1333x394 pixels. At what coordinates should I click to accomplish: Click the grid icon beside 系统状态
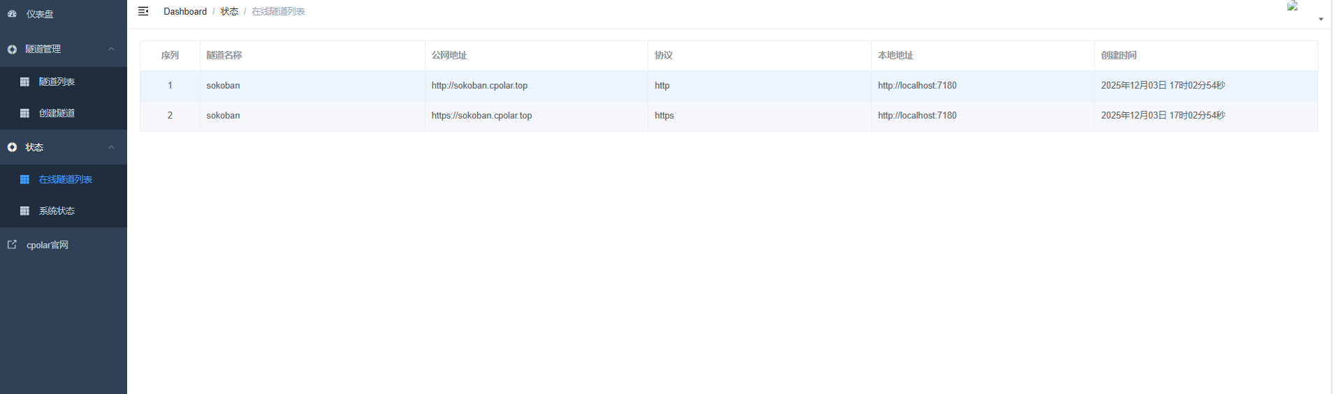24,211
